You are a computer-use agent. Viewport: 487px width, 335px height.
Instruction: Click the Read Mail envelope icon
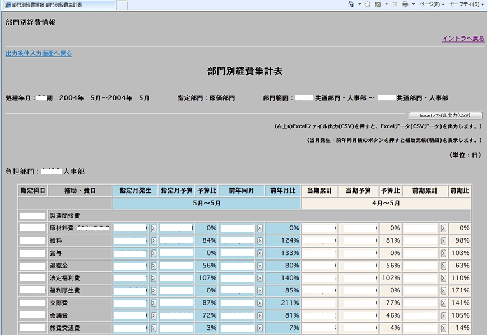[395, 4]
